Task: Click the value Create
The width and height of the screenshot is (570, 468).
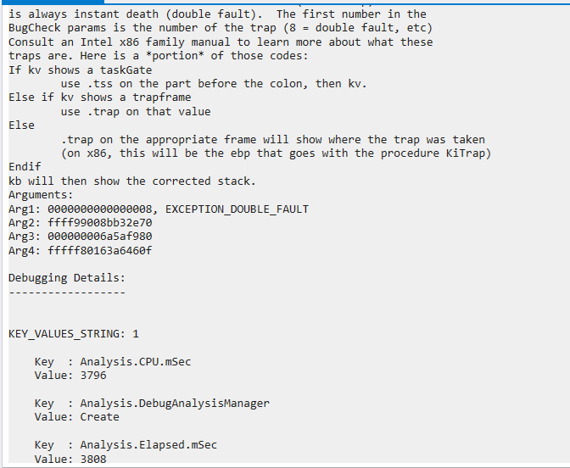Action: (x=100, y=417)
